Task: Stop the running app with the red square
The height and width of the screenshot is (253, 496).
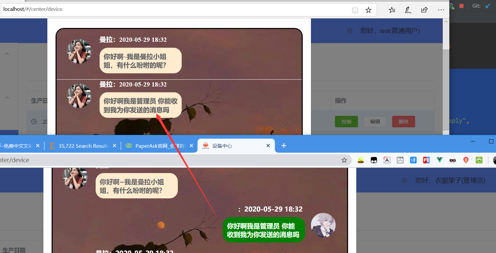Action: pos(461,6)
